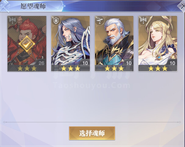Click the level 10 badge on silver-haired card
The width and height of the screenshot is (185, 147).
coord(85,63)
